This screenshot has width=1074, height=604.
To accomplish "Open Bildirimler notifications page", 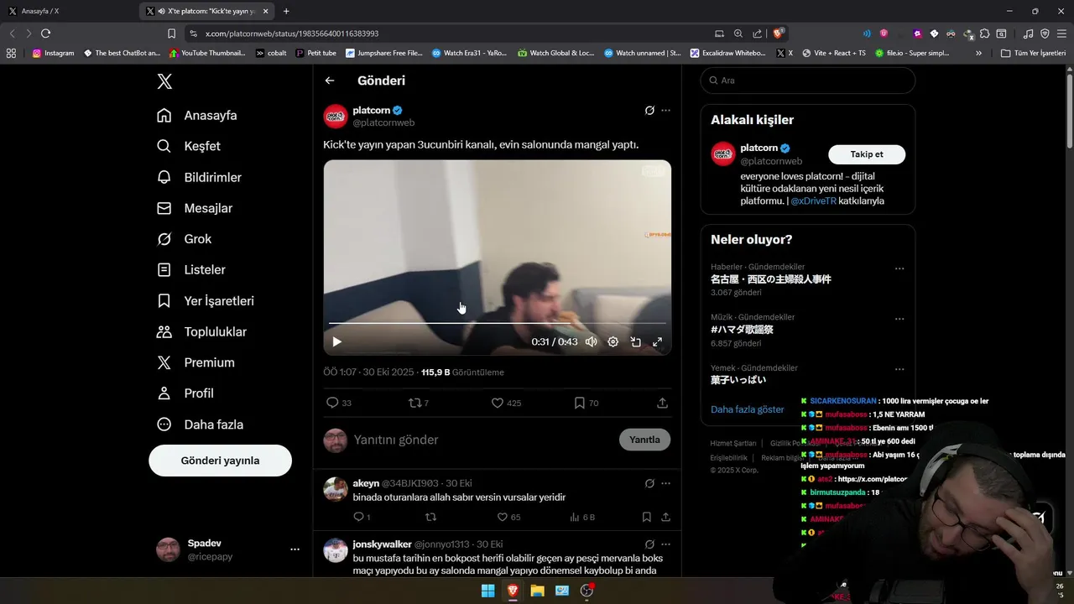I will (x=200, y=177).
